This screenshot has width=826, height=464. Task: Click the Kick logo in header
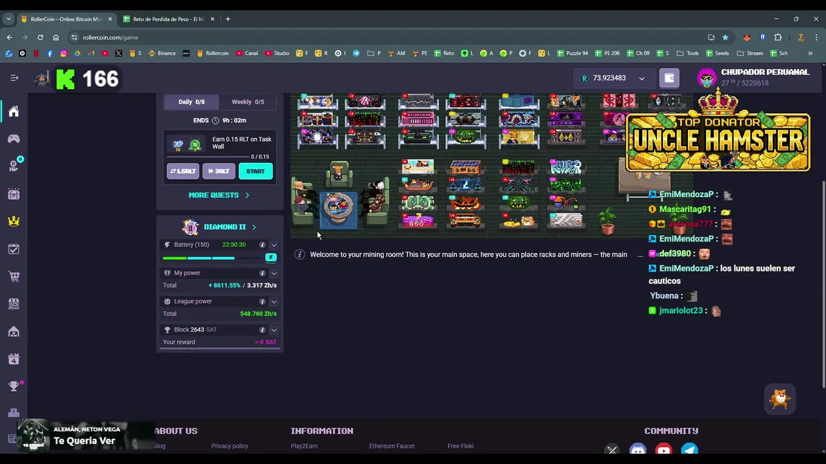pyautogui.click(x=65, y=79)
